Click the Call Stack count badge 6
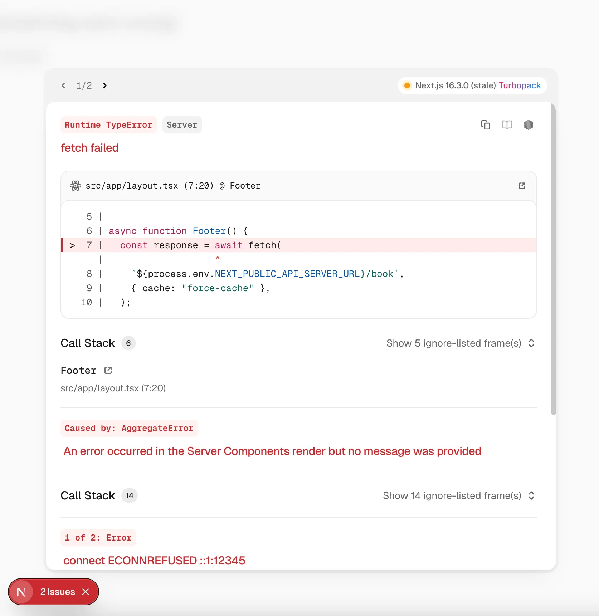 tap(128, 343)
